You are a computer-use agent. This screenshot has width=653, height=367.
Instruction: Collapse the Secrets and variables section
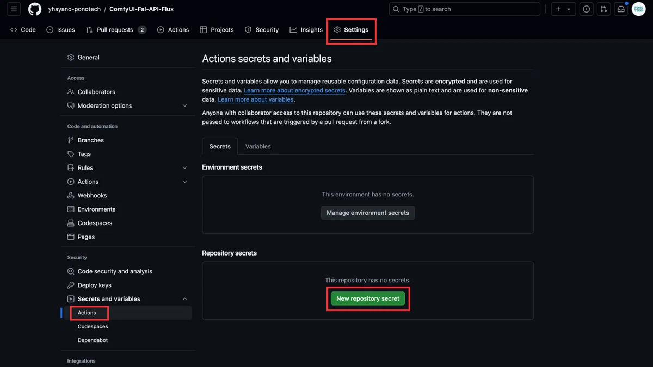pos(184,299)
